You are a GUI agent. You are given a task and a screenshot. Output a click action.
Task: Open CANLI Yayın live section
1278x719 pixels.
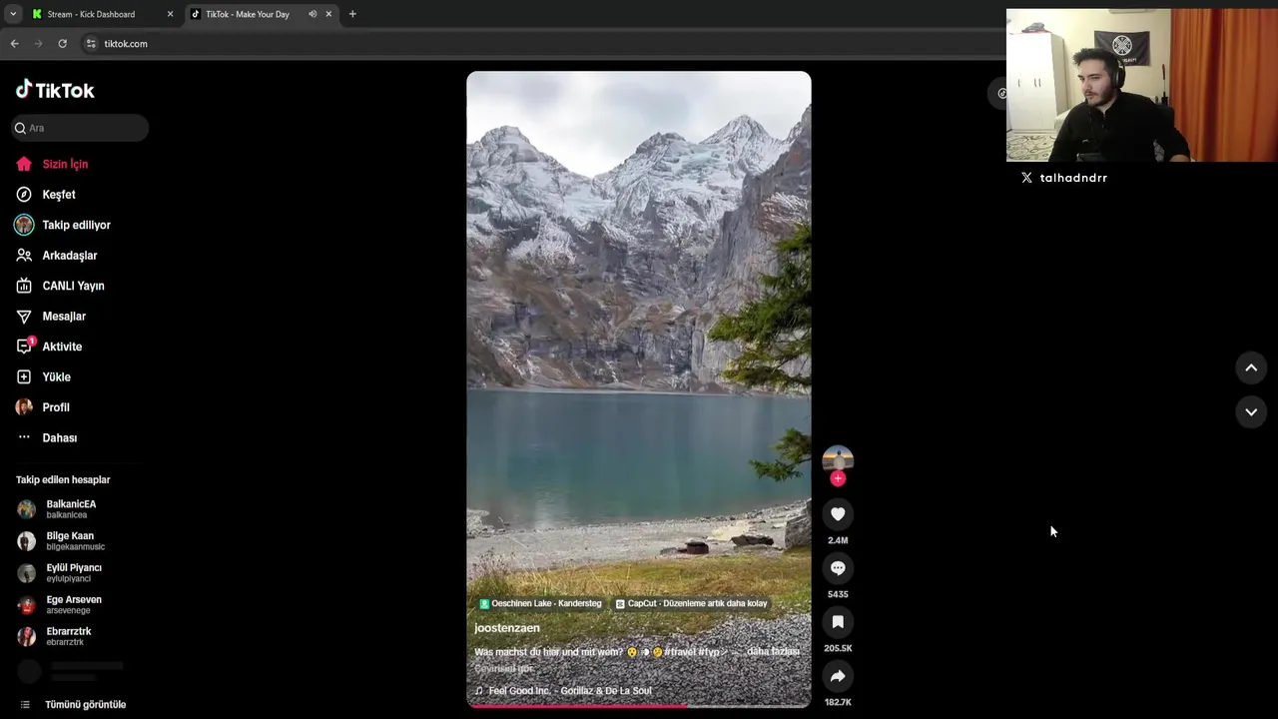click(73, 286)
